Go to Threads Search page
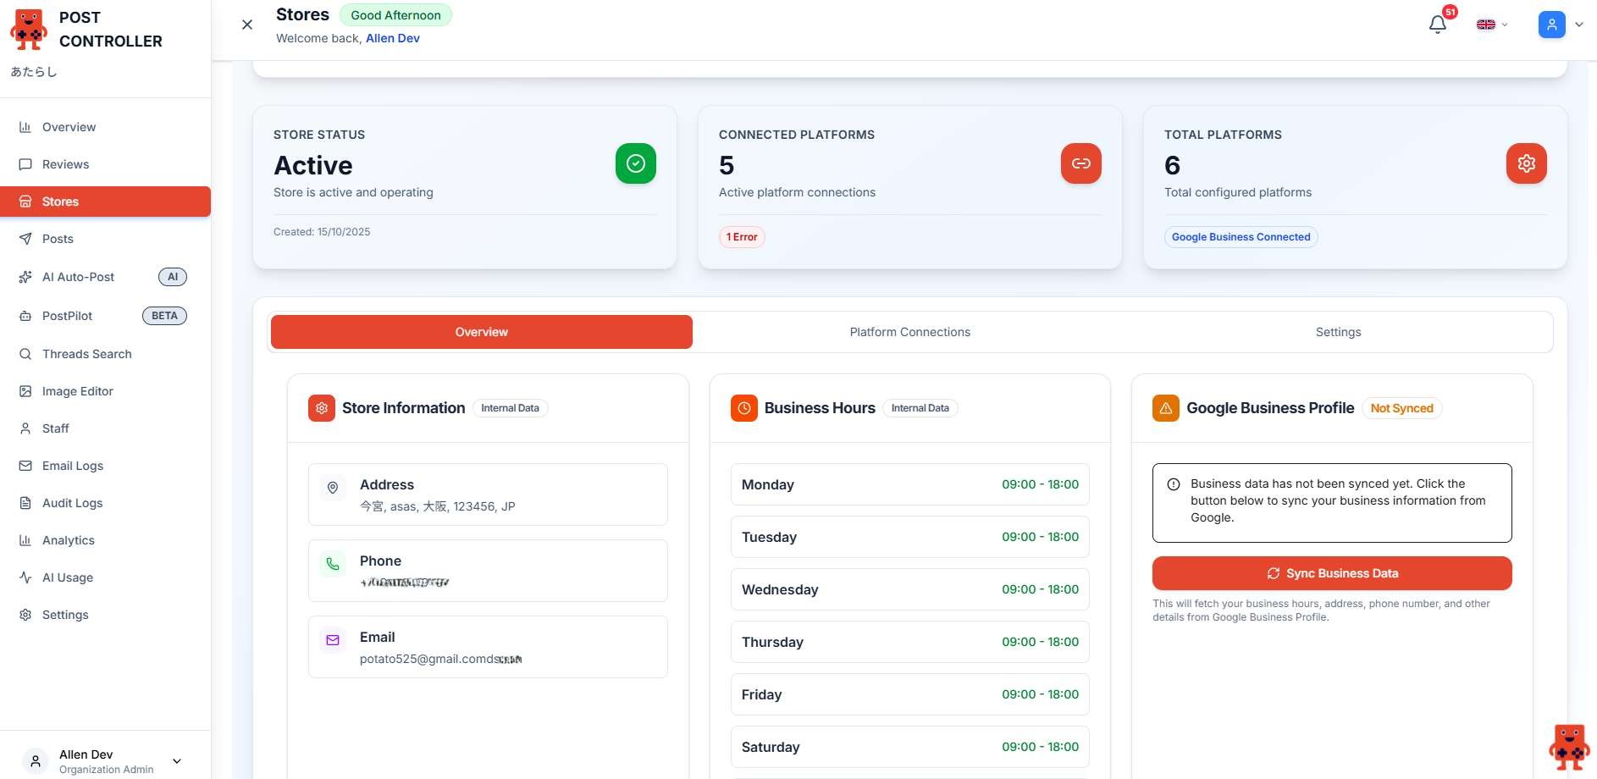This screenshot has height=779, width=1597. pyautogui.click(x=86, y=354)
